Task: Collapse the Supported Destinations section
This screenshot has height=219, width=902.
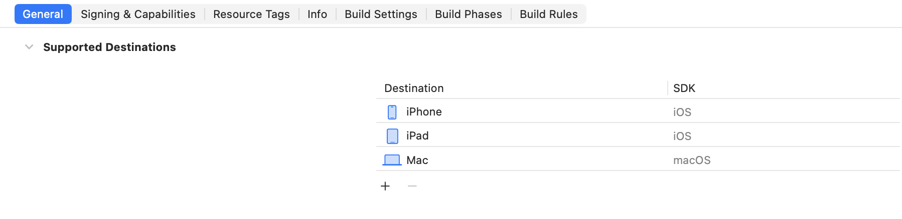Action: point(29,47)
